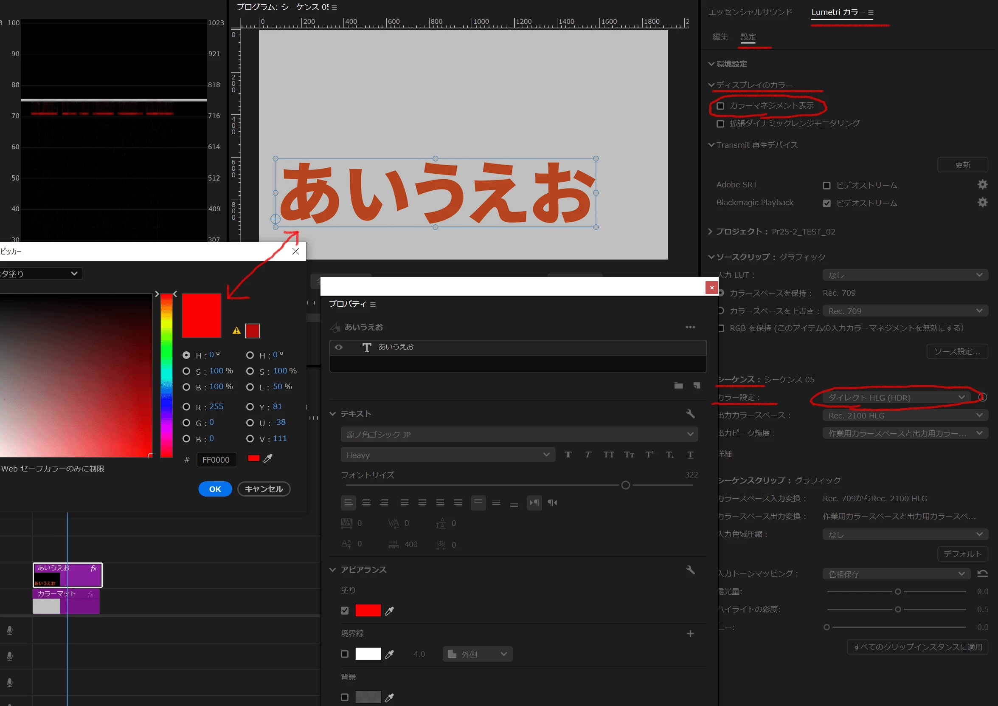998x706 pixels.
Task: Click the red fill color swatch
Action: click(x=368, y=610)
